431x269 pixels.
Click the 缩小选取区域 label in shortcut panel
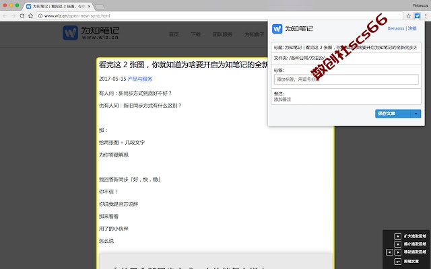coord(415,244)
